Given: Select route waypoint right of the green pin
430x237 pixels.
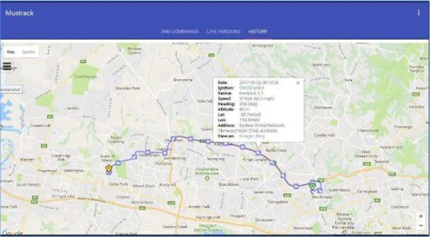Looking at the screenshot, I should (320, 191).
